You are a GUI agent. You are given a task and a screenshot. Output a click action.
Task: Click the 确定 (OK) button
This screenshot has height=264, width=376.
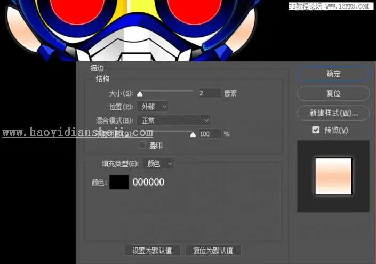(333, 74)
